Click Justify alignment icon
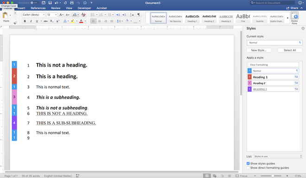This screenshot has width=306, height=178. tap(112, 21)
